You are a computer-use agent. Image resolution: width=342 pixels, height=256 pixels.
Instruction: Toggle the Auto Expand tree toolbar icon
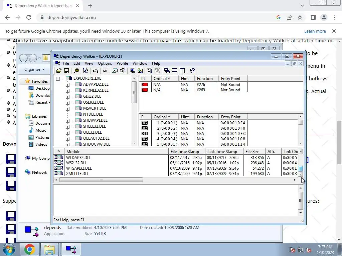point(86,71)
